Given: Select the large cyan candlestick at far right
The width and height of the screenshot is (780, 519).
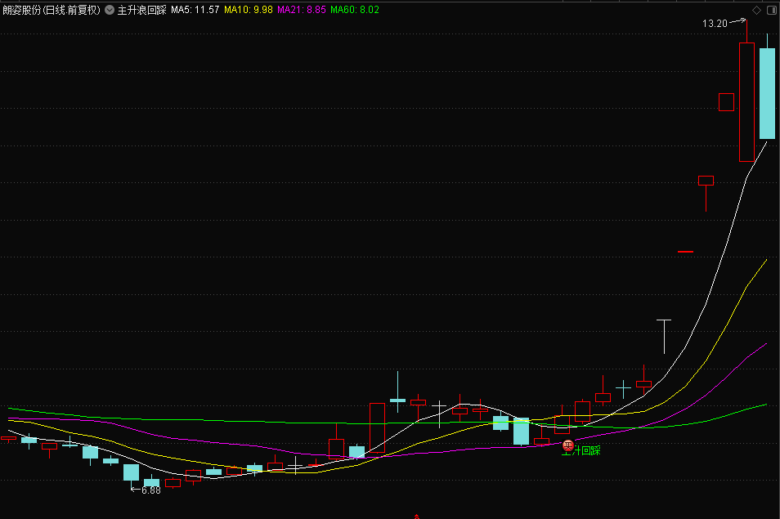Looking at the screenshot, I should [x=767, y=93].
